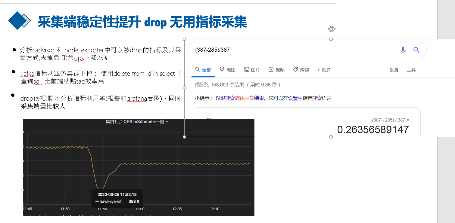This screenshot has height=223, width=455.
Task: Switch to the 图片 tab
Action: (252, 70)
